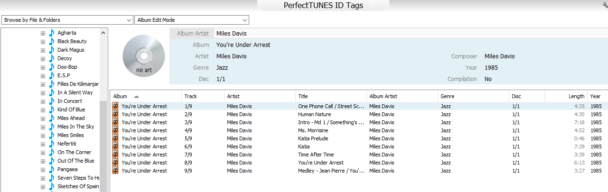Viewport: 608px width, 192px height.
Task: Click the music note icon beside Nefertiti
Action: (52, 144)
